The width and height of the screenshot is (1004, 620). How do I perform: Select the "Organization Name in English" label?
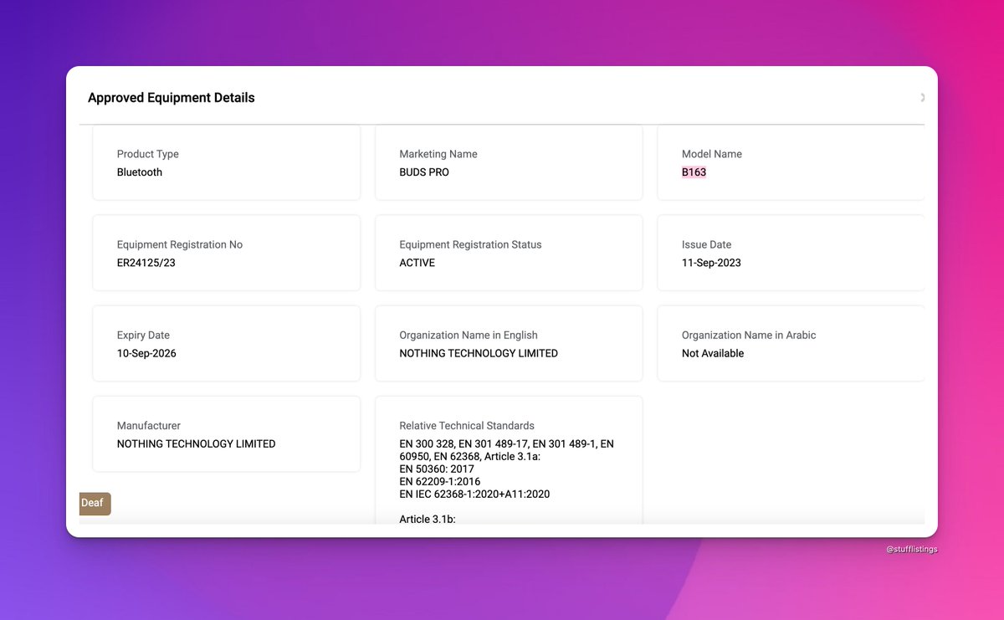pyautogui.click(x=469, y=335)
